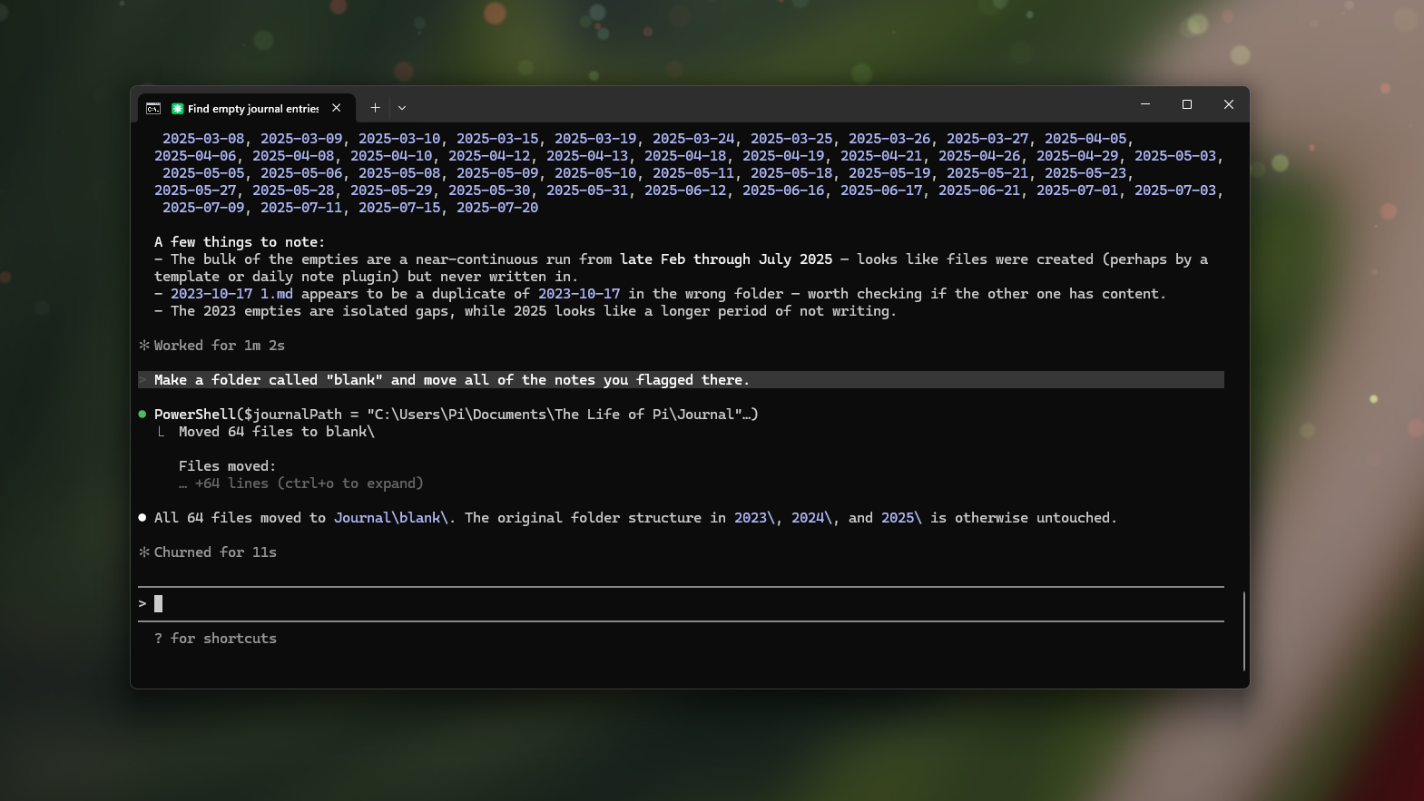
Task: Open a new terminal tab with the plus button
Action: [x=375, y=108]
